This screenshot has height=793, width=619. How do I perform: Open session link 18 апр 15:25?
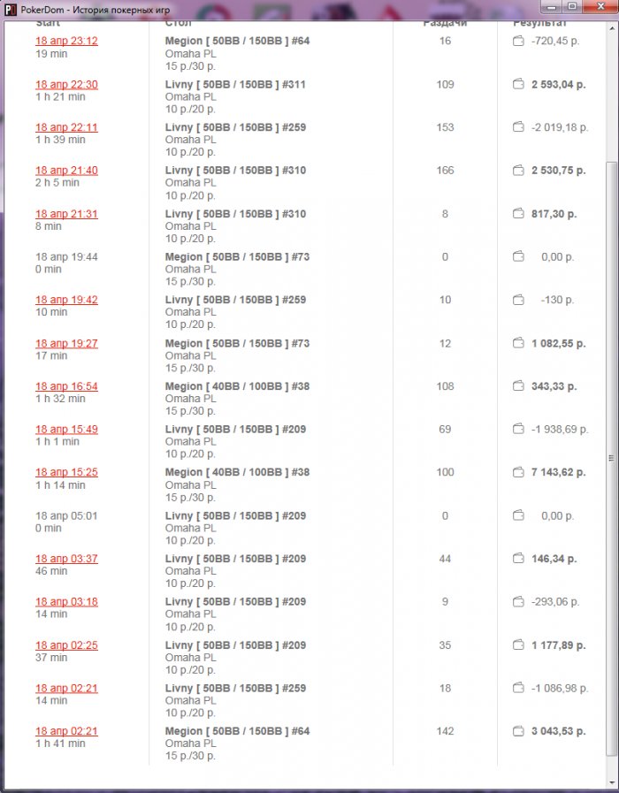pos(66,472)
